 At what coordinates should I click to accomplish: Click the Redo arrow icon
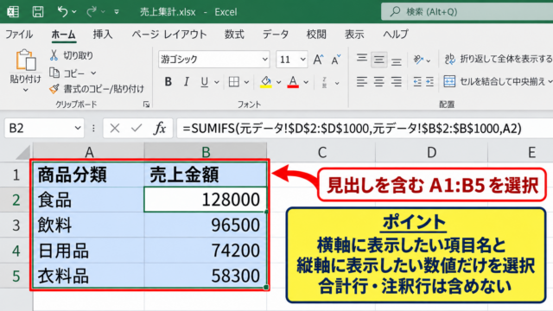coord(92,11)
